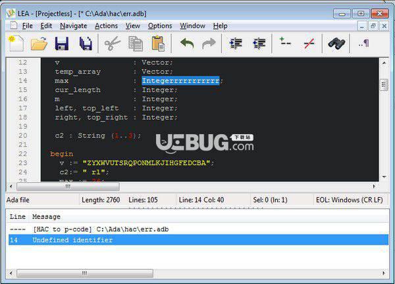This screenshot has height=284, width=395.
Task: Copy selection with the copy icon
Action: (x=136, y=43)
